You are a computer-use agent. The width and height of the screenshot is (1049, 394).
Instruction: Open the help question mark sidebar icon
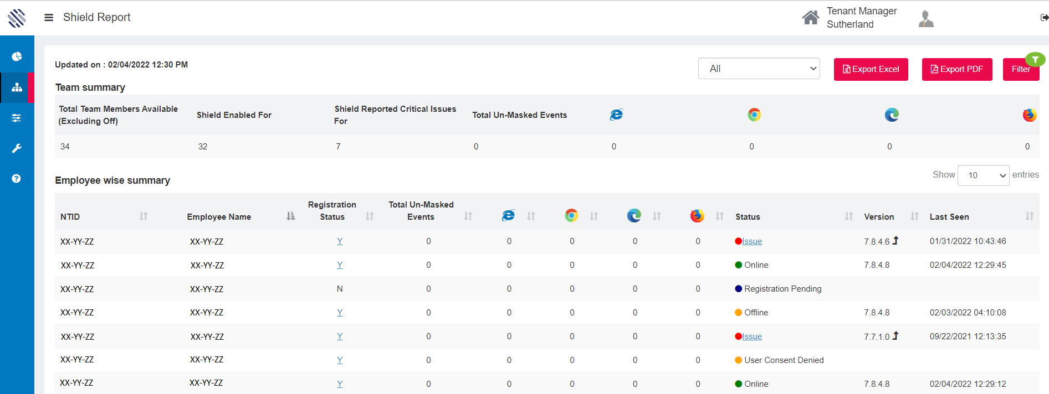(x=17, y=179)
